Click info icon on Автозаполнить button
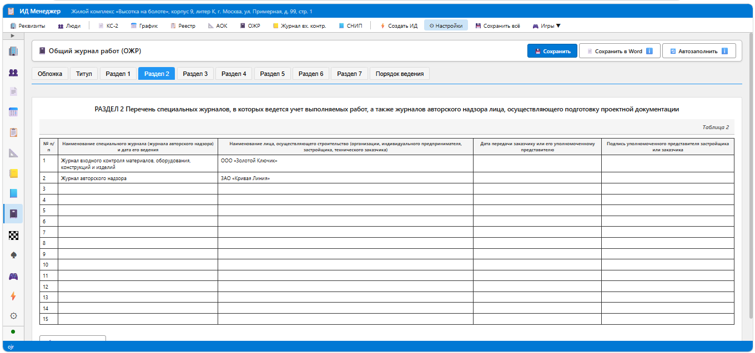755x353 pixels. [x=724, y=51]
